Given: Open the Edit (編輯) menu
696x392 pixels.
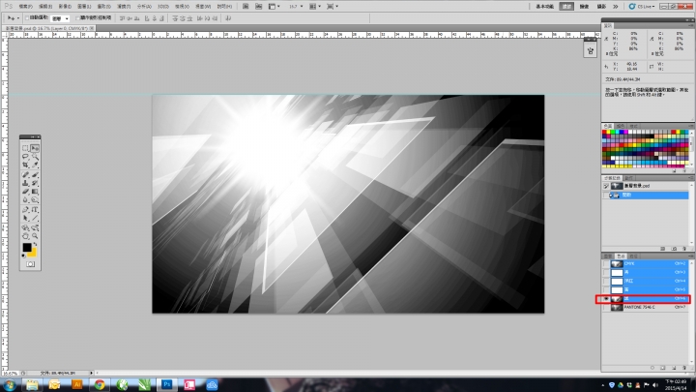Looking at the screenshot, I should (45, 6).
